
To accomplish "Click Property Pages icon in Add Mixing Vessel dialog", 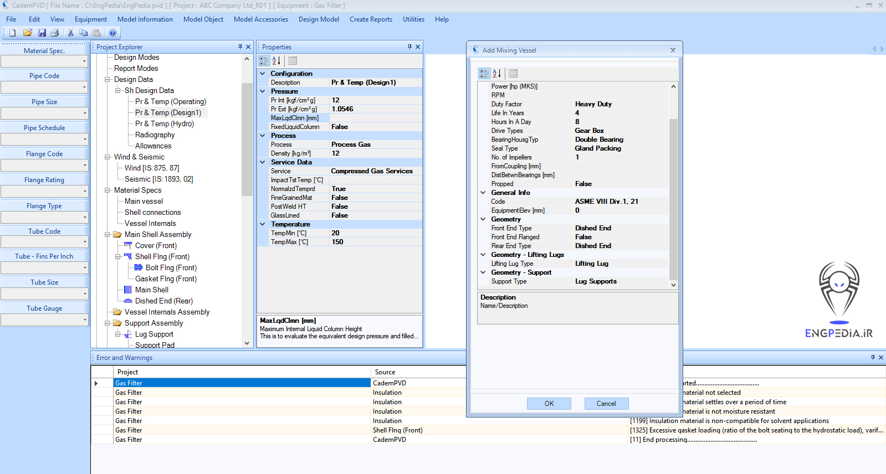I will (513, 73).
